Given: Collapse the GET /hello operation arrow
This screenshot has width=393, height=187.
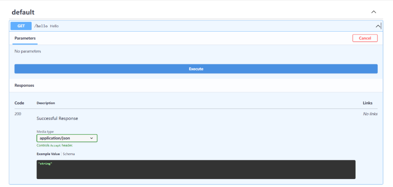Looking at the screenshot, I should coord(378,26).
